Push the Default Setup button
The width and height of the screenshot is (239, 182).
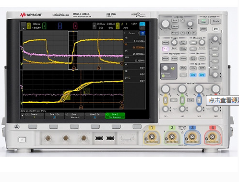(x=203, y=29)
